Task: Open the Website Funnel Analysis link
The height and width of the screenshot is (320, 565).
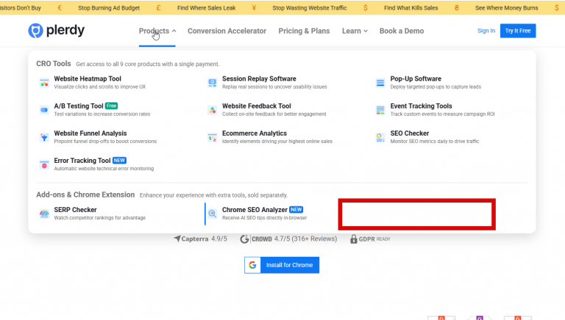Action: click(x=90, y=134)
